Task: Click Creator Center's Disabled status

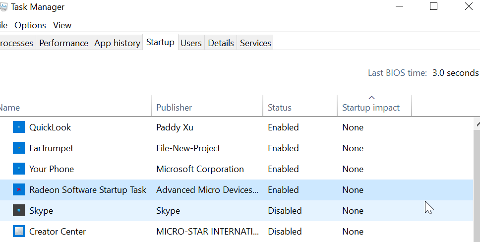Action: (285, 231)
